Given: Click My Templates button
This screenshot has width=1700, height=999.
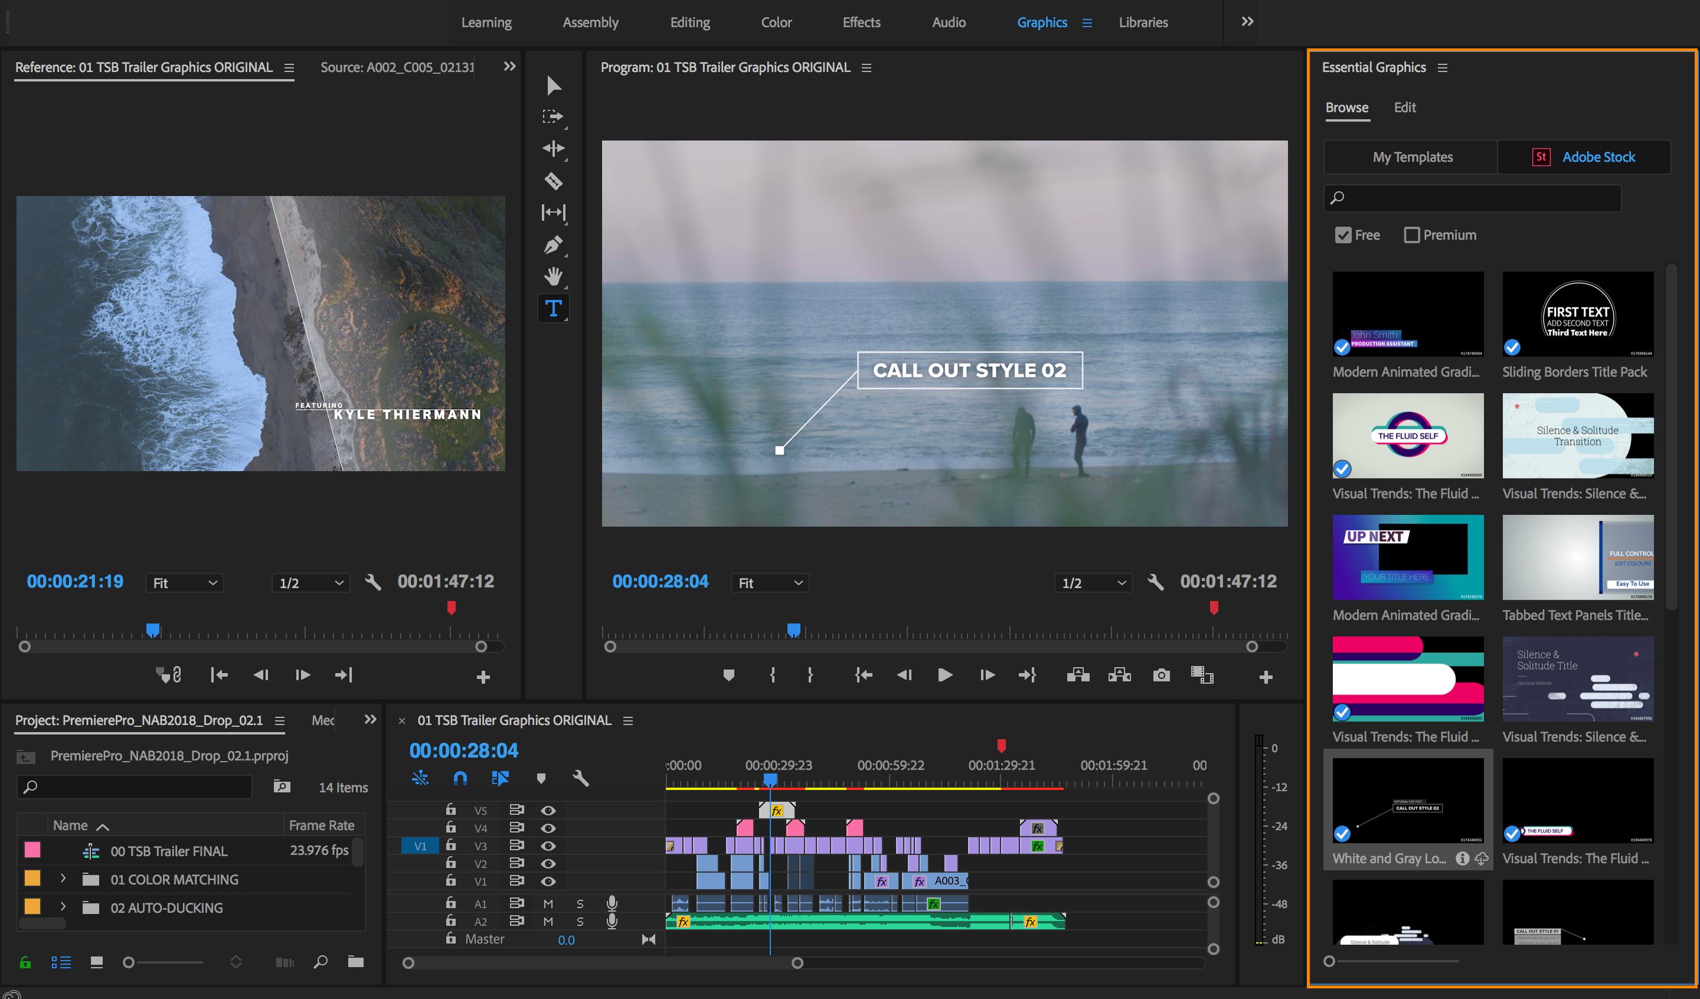Looking at the screenshot, I should 1411,156.
